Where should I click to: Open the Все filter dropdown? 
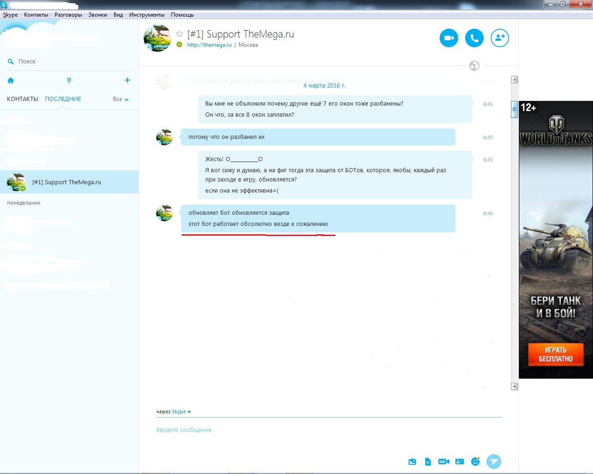pyautogui.click(x=120, y=99)
